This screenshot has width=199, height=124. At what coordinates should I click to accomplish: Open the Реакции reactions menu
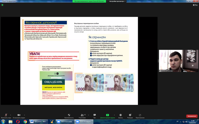pos(130,116)
